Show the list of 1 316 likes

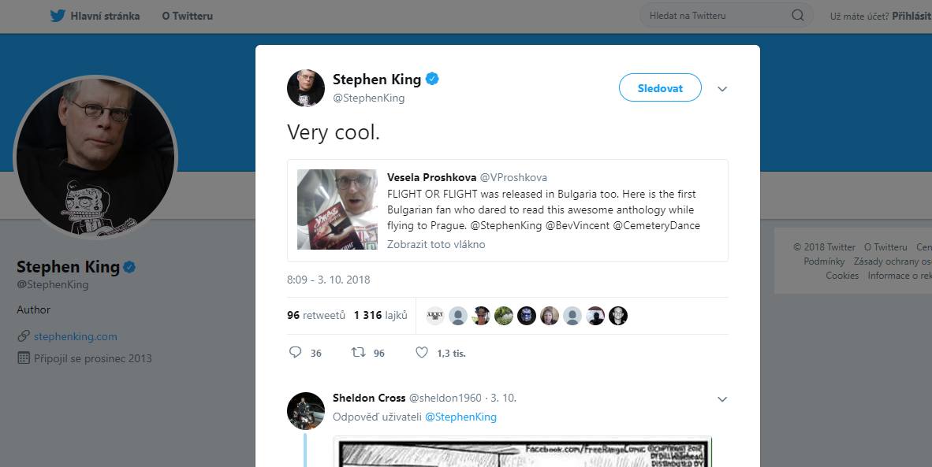point(381,315)
